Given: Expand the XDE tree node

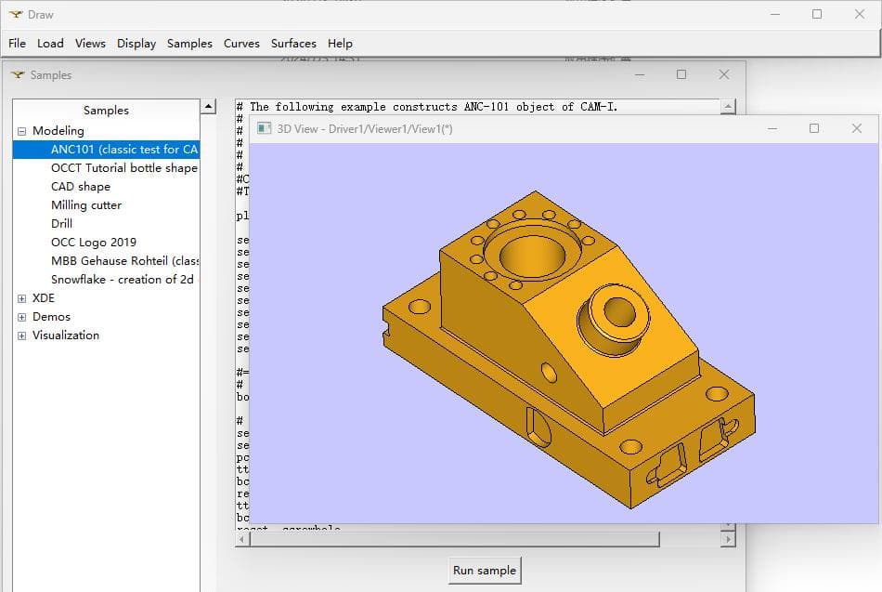Looking at the screenshot, I should click(22, 298).
